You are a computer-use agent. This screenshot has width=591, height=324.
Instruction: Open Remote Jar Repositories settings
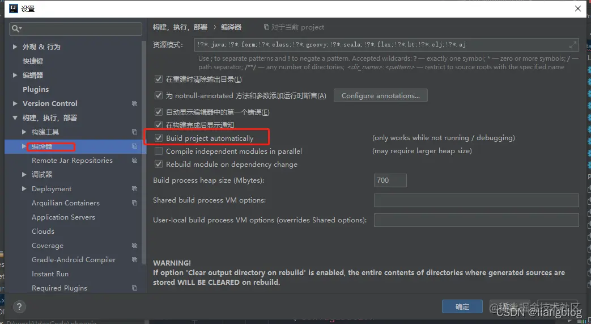[72, 161]
